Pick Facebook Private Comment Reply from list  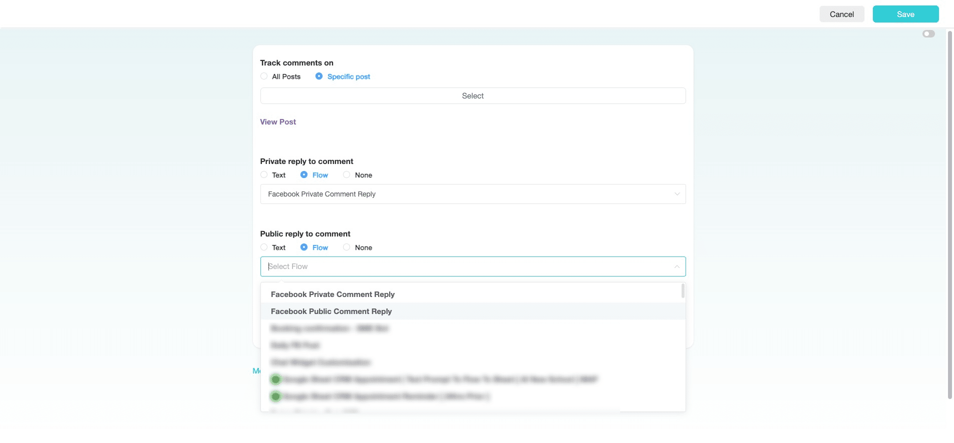(473, 294)
